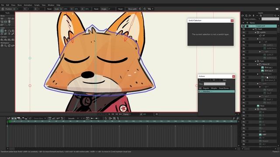The height and width of the screenshot is (157, 280).
Task: Click the audio mute speaker icon
Action: click(157, 114)
